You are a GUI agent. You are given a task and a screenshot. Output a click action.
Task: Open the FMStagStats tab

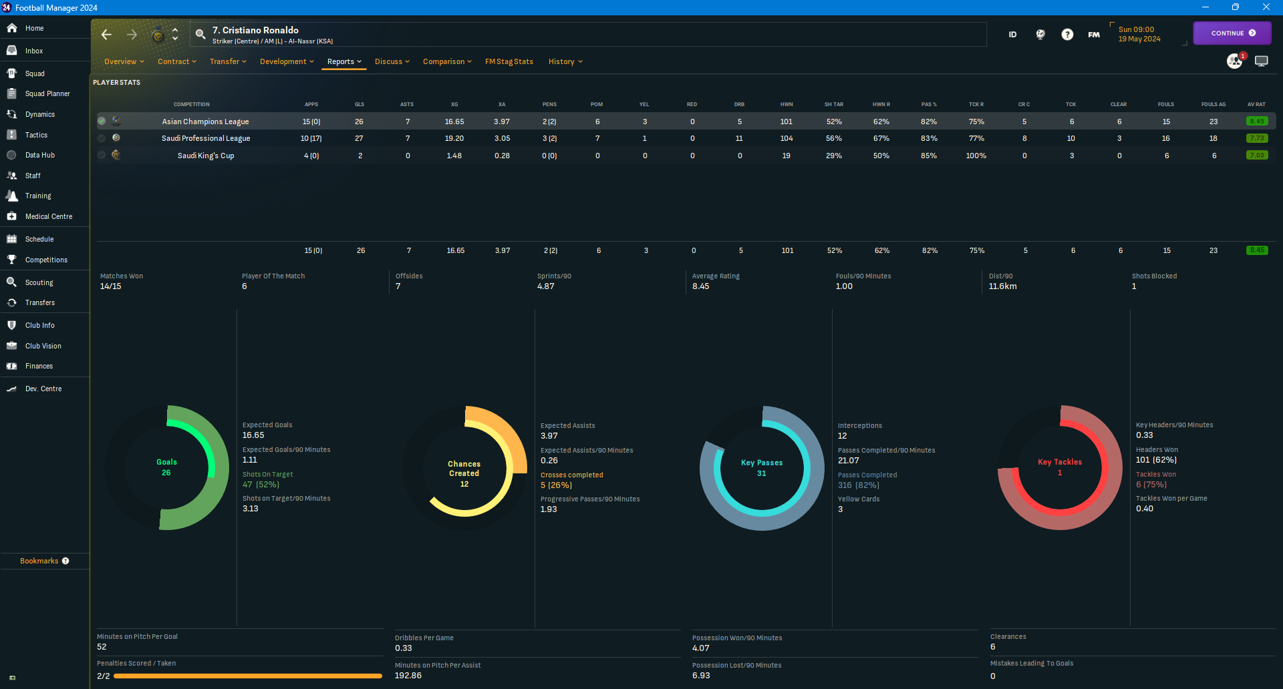pos(509,61)
